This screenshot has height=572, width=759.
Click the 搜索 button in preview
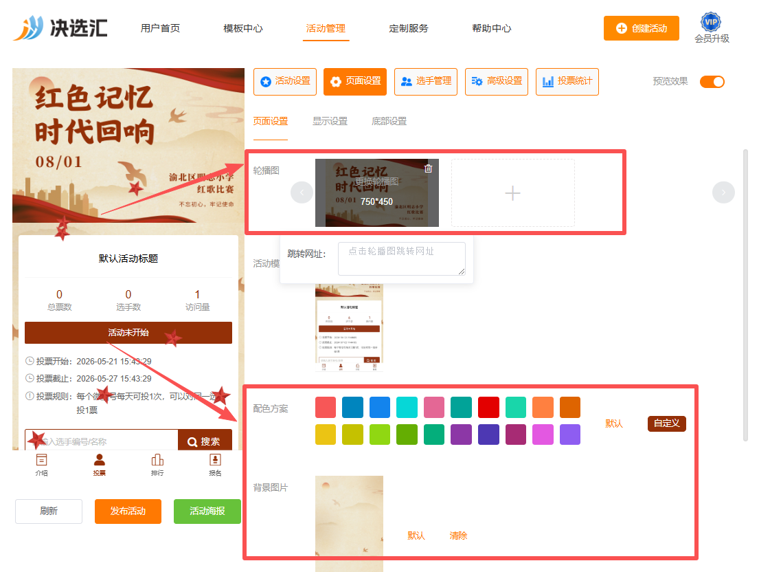point(205,441)
